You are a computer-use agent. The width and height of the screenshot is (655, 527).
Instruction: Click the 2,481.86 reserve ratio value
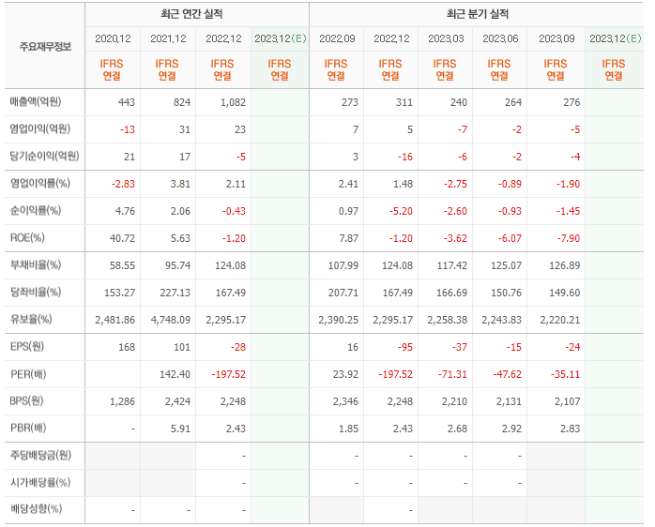pos(115,321)
